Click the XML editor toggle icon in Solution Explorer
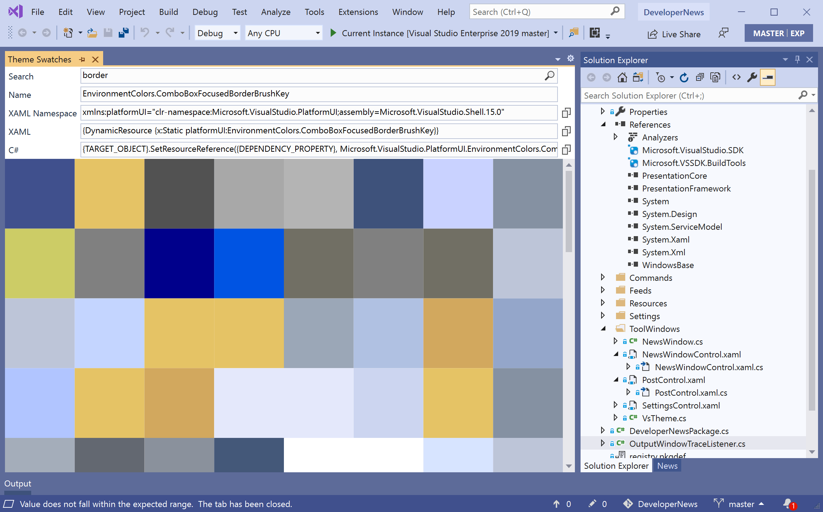The width and height of the screenshot is (823, 512). point(736,77)
